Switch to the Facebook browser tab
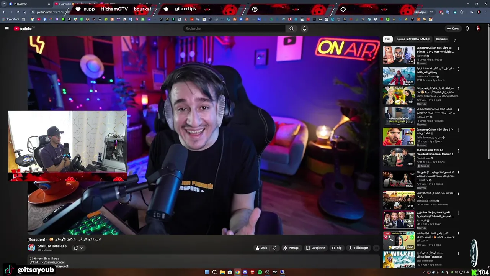490x276 pixels. tap(29, 4)
